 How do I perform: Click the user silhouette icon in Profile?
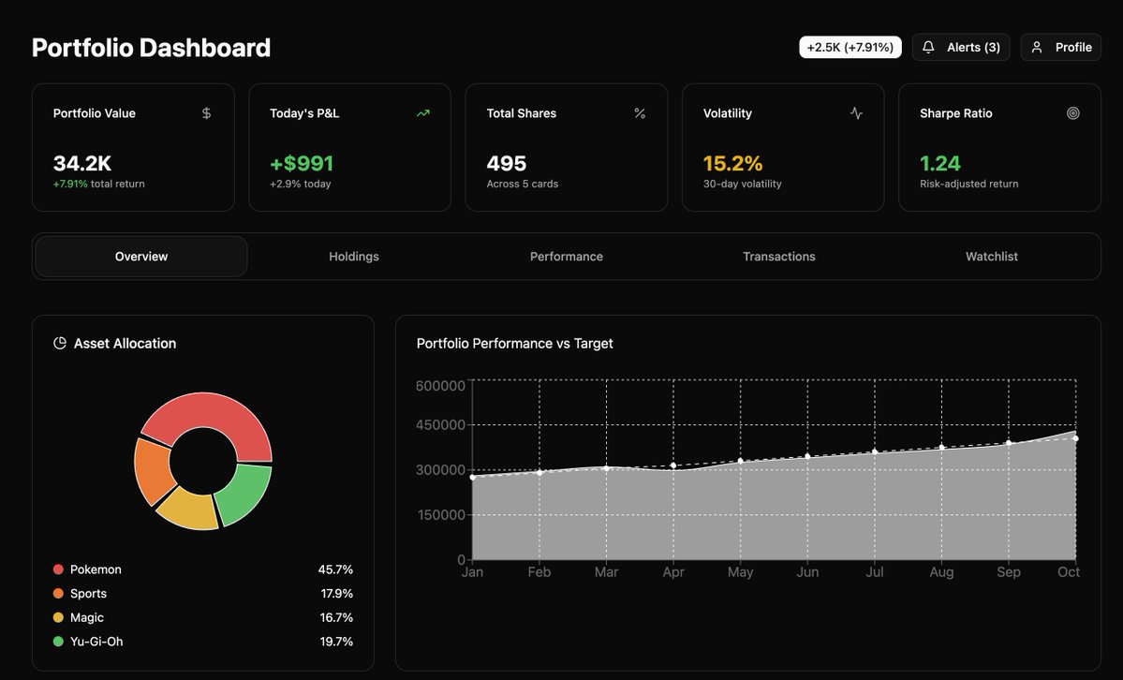(1036, 47)
